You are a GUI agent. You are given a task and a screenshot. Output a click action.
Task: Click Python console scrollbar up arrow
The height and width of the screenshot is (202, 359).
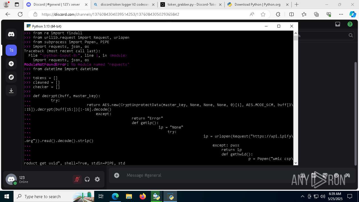296,33
